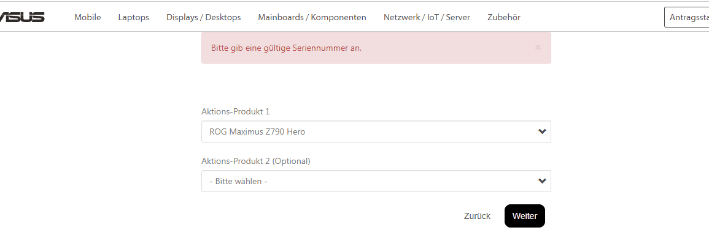Open the Laptops menu
The image size is (709, 241).
[x=134, y=18]
